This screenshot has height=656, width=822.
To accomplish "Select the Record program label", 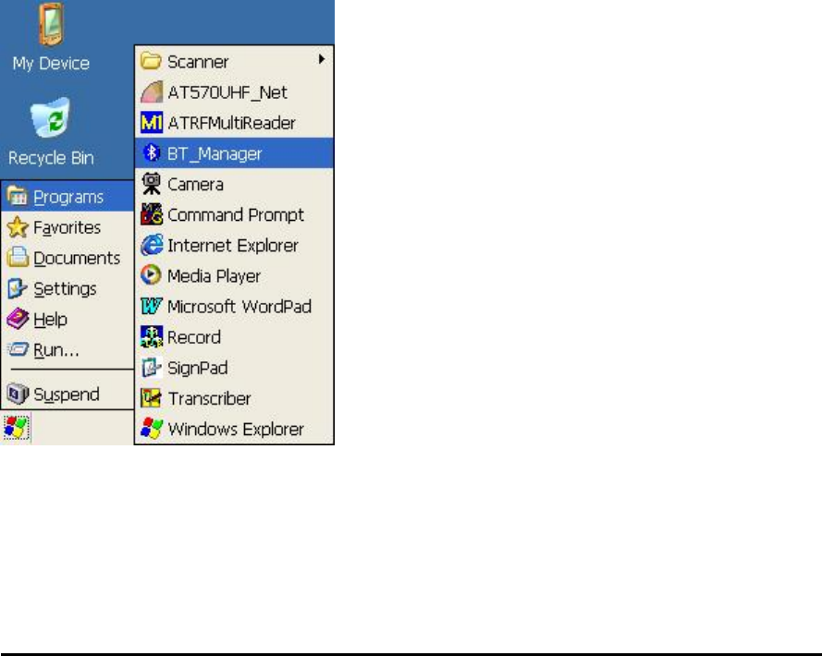I will 194,337.
